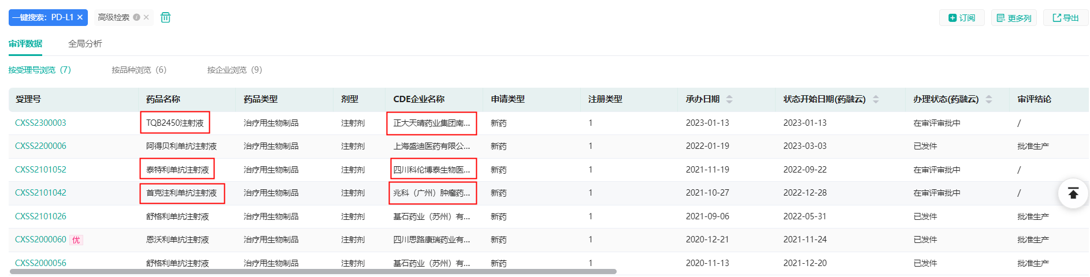Open acceptance number CXSS2101026

[x=40, y=216]
